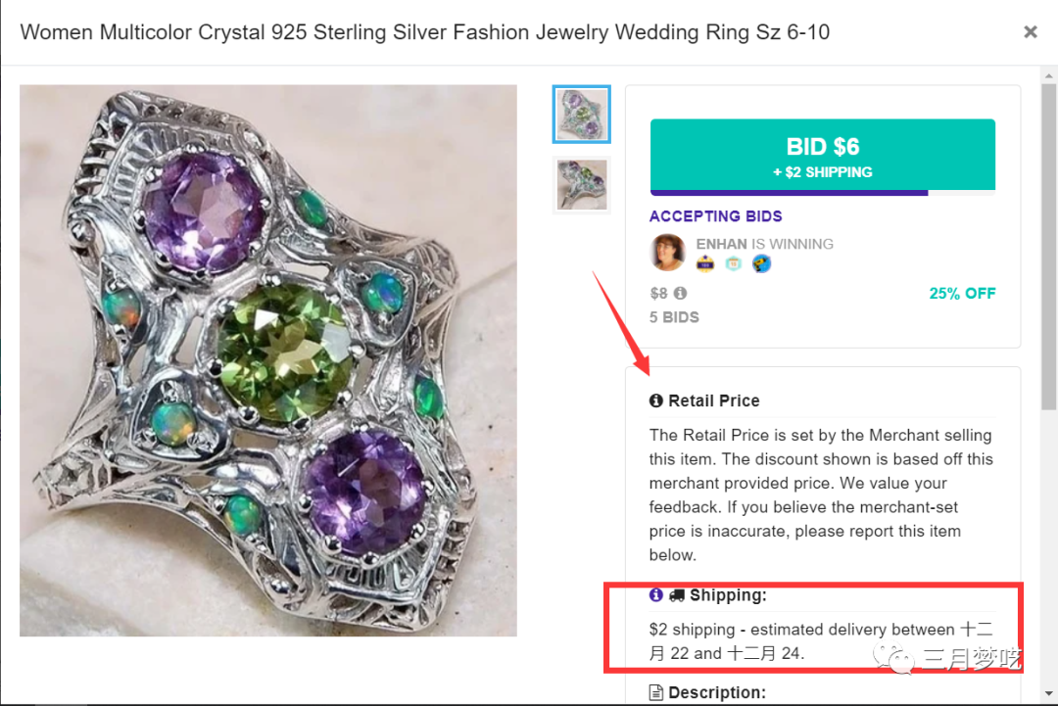Click the blue drill badge icon
Screen dimensions: 1058x706
tap(761, 263)
